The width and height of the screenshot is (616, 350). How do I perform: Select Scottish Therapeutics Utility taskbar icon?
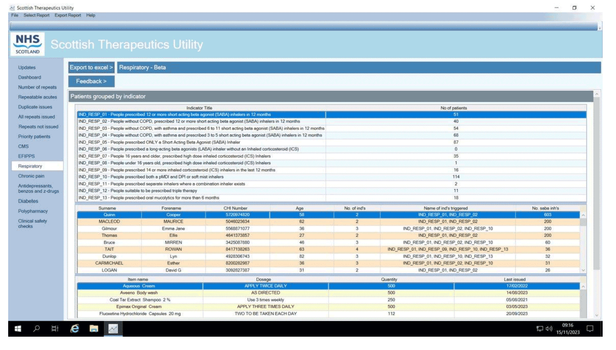112,329
